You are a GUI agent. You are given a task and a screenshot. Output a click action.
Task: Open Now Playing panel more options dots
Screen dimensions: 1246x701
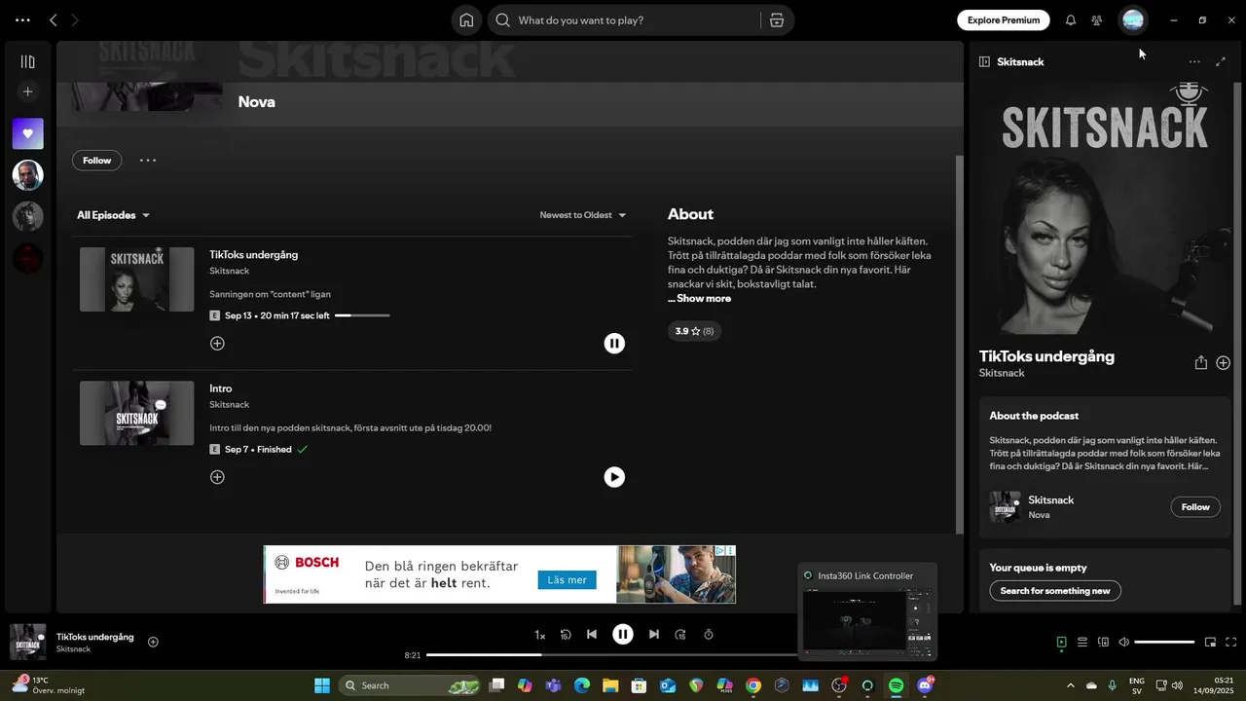pos(1194,61)
